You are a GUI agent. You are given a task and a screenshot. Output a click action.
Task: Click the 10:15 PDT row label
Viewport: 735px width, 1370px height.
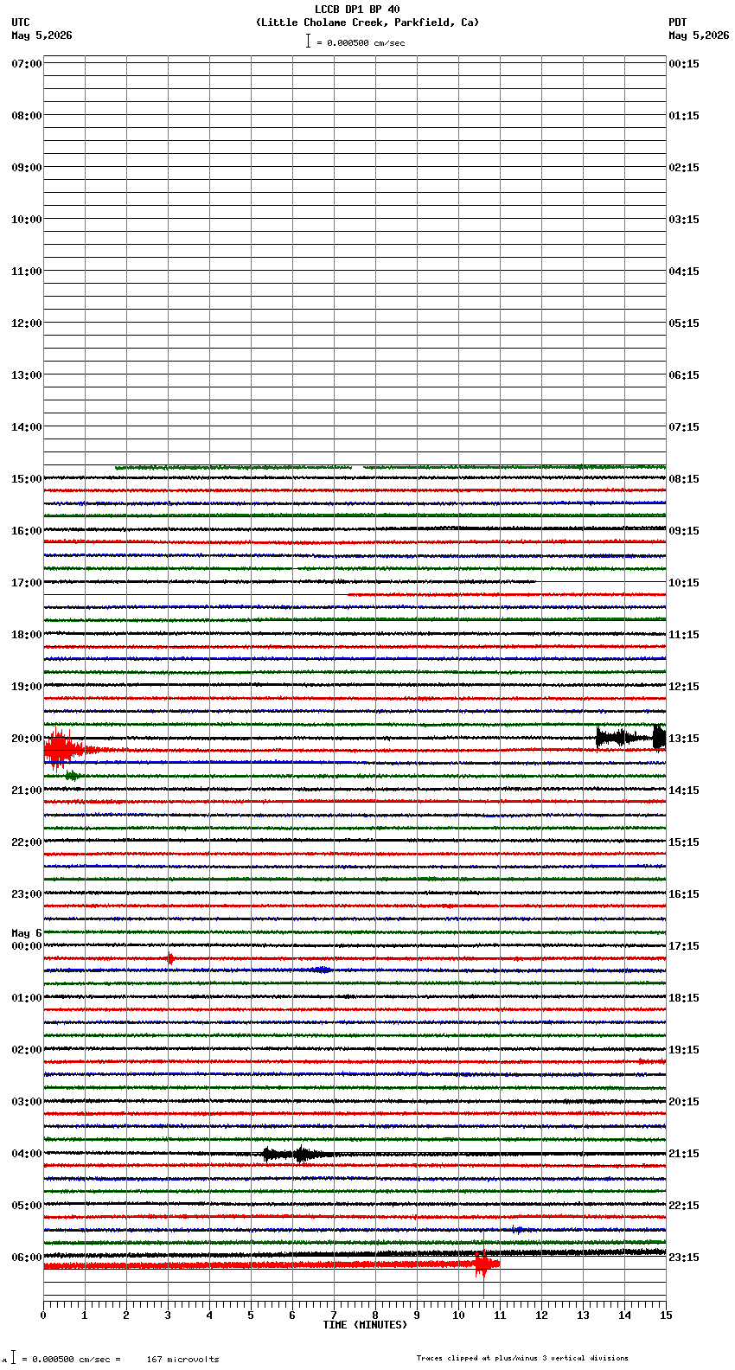click(684, 583)
